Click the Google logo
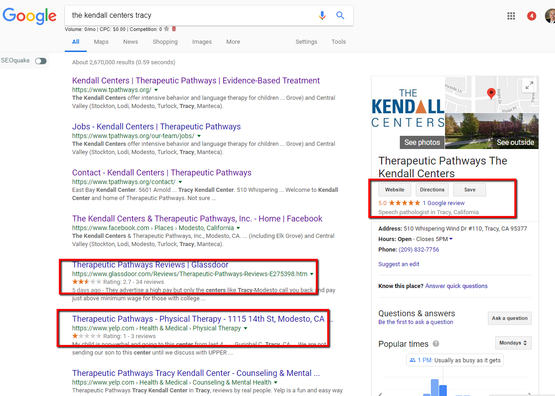This screenshot has width=555, height=396. [29, 16]
